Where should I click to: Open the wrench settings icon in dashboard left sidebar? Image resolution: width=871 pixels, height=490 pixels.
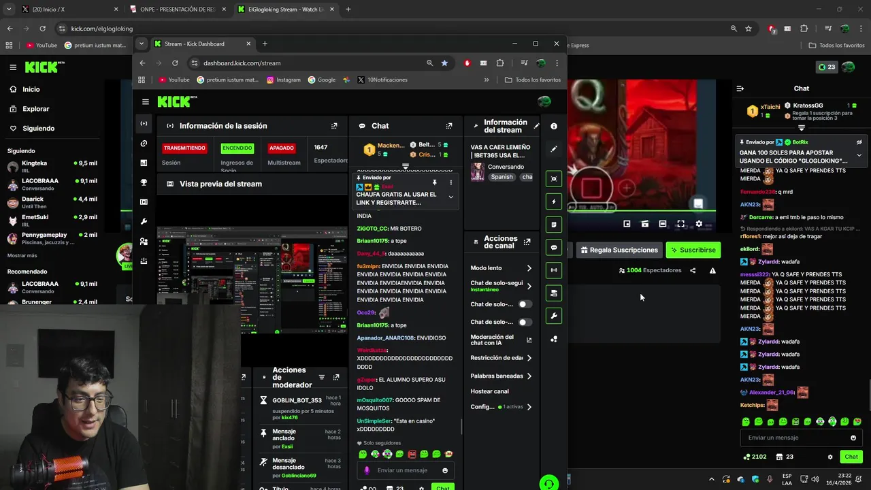point(144,222)
